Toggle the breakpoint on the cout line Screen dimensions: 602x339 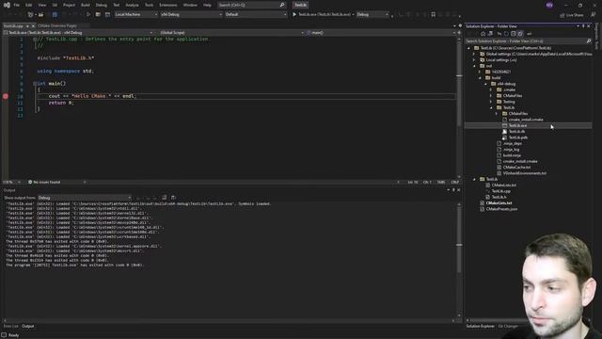pos(6,96)
